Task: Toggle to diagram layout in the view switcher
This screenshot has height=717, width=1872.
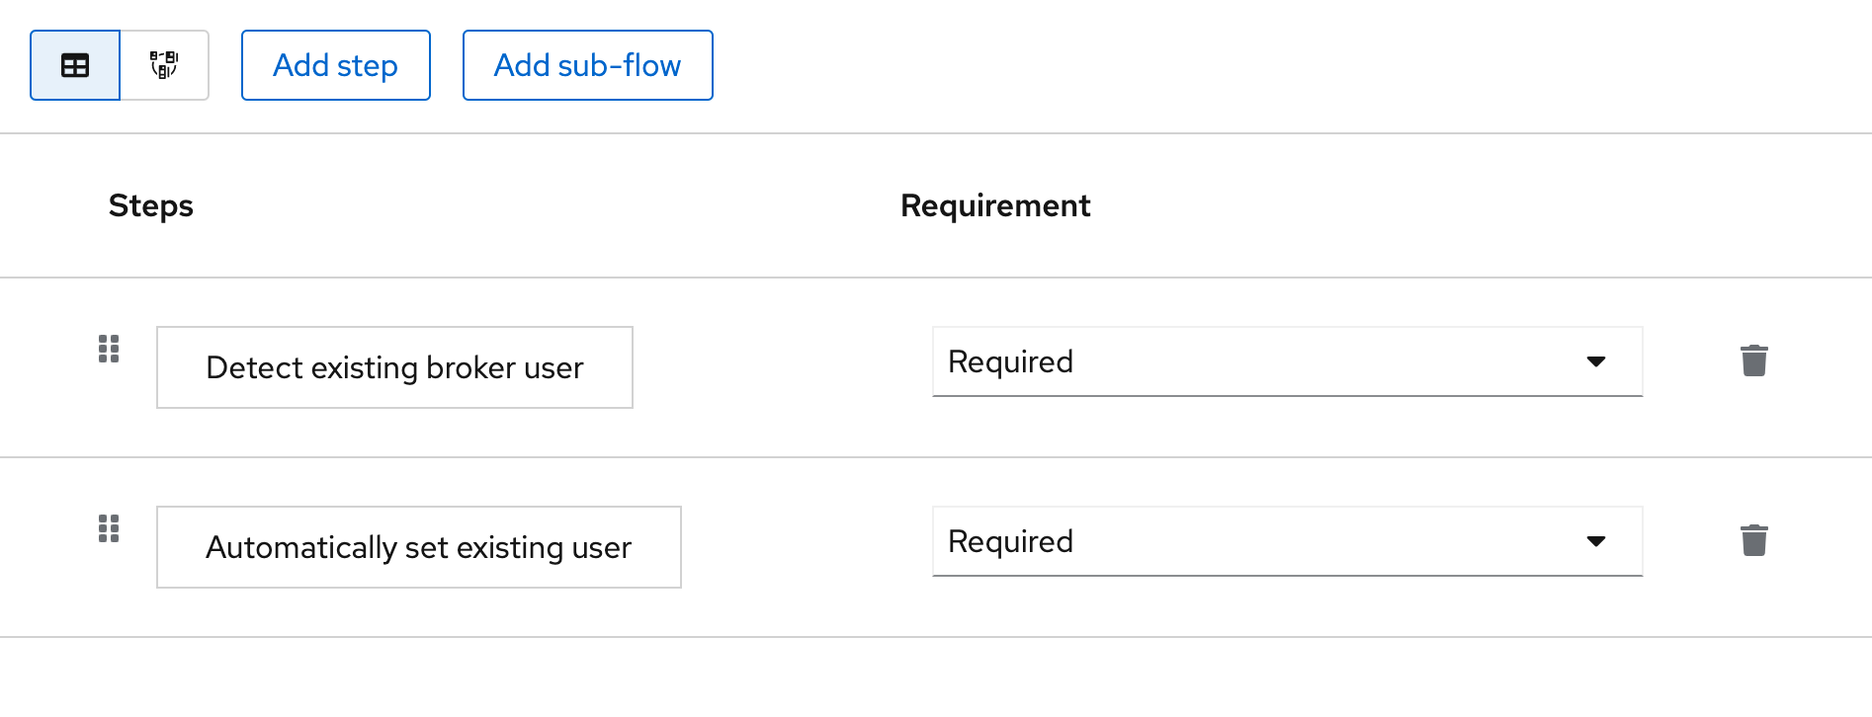Action: pos(164,64)
